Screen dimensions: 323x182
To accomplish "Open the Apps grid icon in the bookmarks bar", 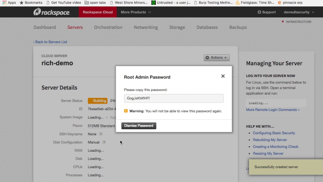I will click(5, 3).
